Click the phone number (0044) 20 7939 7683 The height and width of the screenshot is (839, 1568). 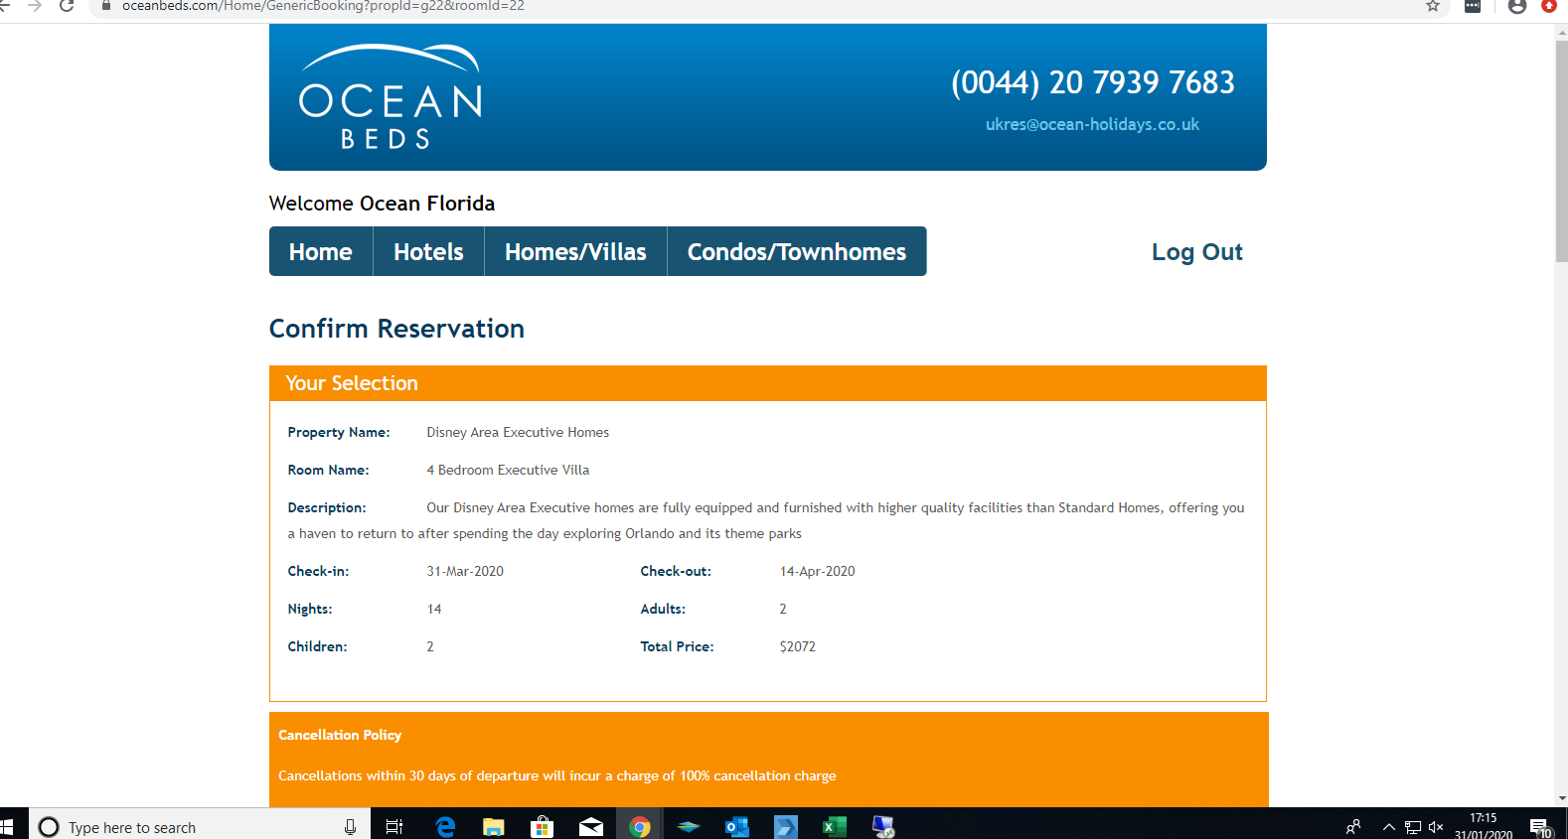[1093, 81]
